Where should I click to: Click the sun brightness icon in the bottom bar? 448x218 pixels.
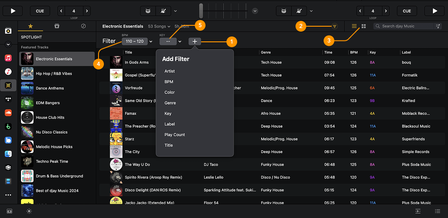pos(29,211)
